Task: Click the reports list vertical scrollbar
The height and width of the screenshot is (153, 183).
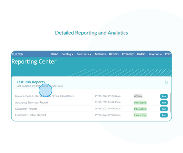Action: [x=171, y=103]
